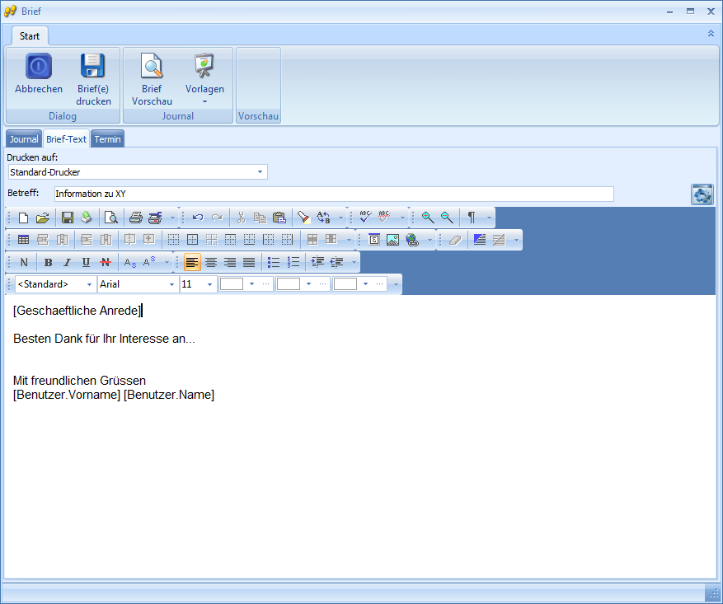Use the Undo icon
723x604 pixels.
(x=198, y=217)
